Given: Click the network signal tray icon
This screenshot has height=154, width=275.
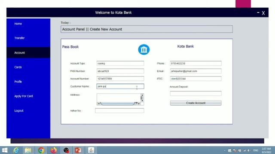Looking at the screenshot, I should point(244,151).
